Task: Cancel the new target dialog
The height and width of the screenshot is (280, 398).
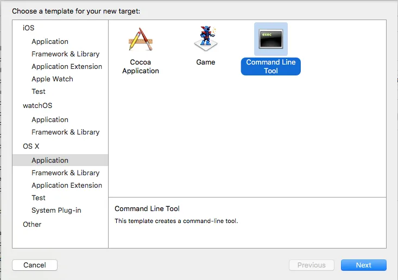Action: [35, 265]
